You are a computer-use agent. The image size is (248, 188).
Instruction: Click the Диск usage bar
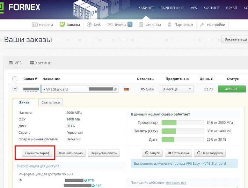[183, 140]
